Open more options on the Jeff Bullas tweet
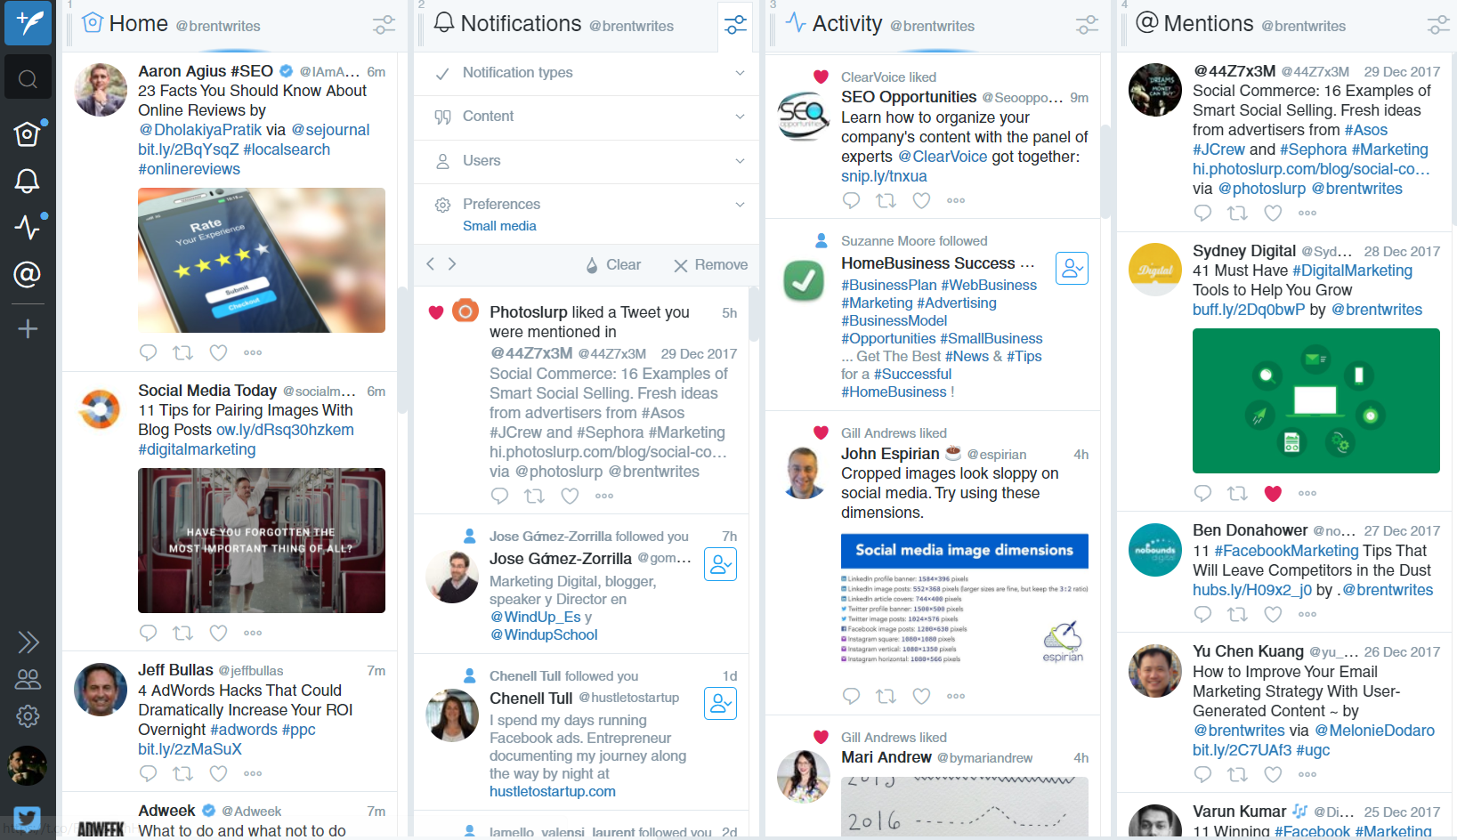 (x=253, y=773)
